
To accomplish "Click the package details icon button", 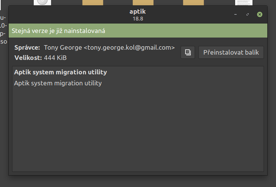I will 188,52.
